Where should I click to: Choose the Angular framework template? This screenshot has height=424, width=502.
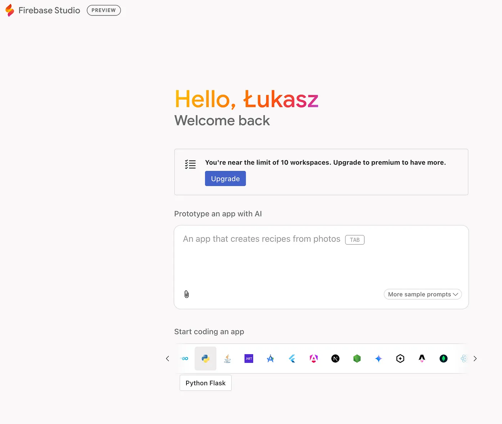[x=314, y=358]
